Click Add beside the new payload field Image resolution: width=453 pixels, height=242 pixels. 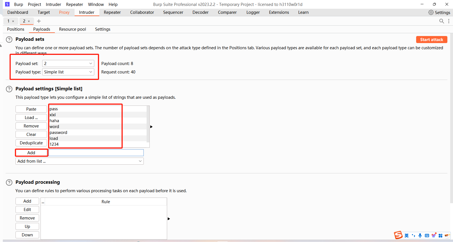31,153
